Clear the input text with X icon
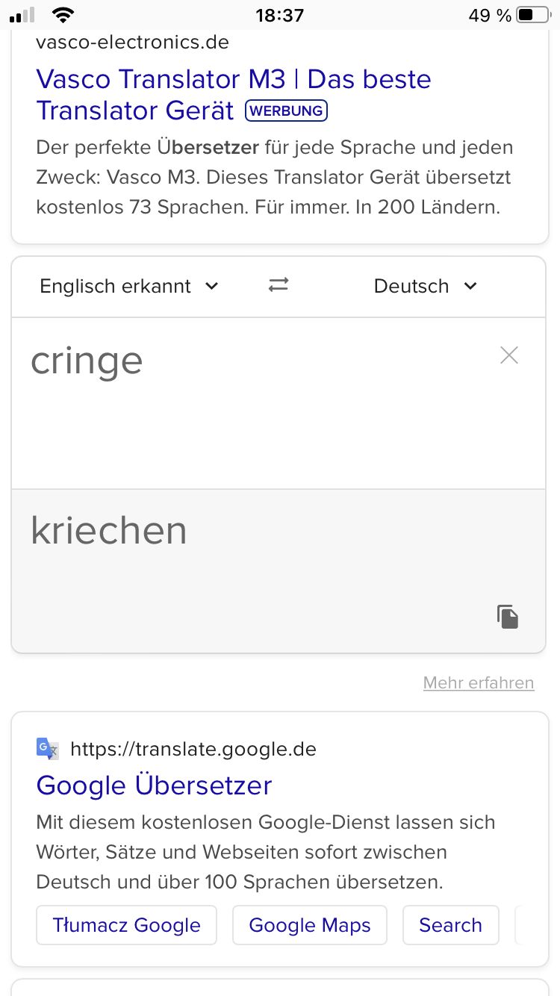The image size is (560, 996). click(508, 355)
